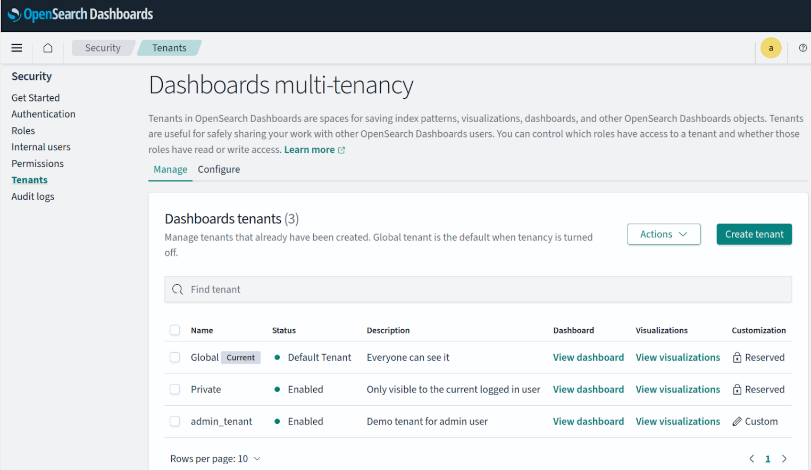
Task: Click the Create tenant button
Action: [x=754, y=234]
